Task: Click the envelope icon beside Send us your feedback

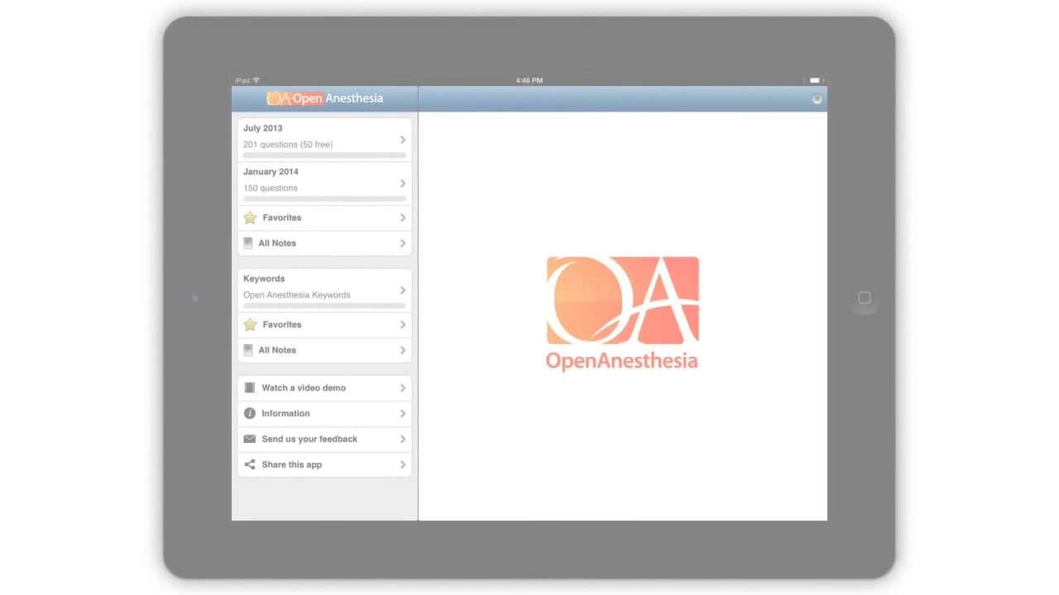Action: 250,439
